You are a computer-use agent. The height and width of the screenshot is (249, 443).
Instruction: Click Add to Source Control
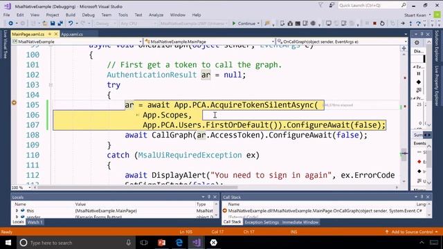click(412, 232)
